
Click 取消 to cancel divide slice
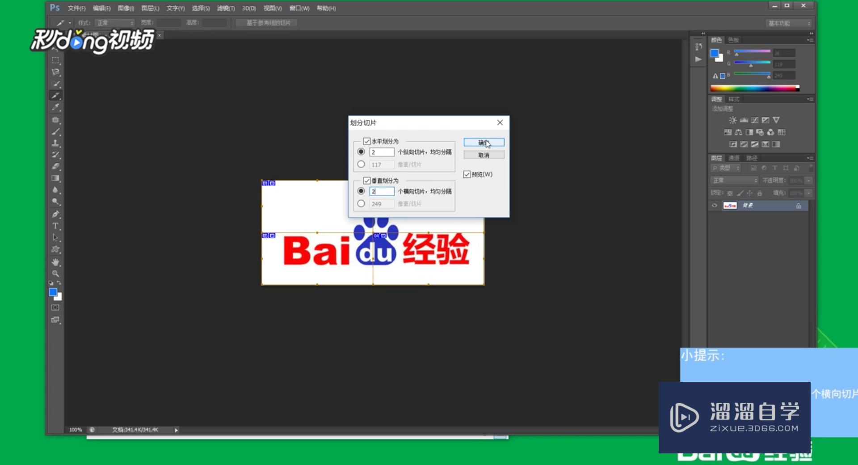484,155
